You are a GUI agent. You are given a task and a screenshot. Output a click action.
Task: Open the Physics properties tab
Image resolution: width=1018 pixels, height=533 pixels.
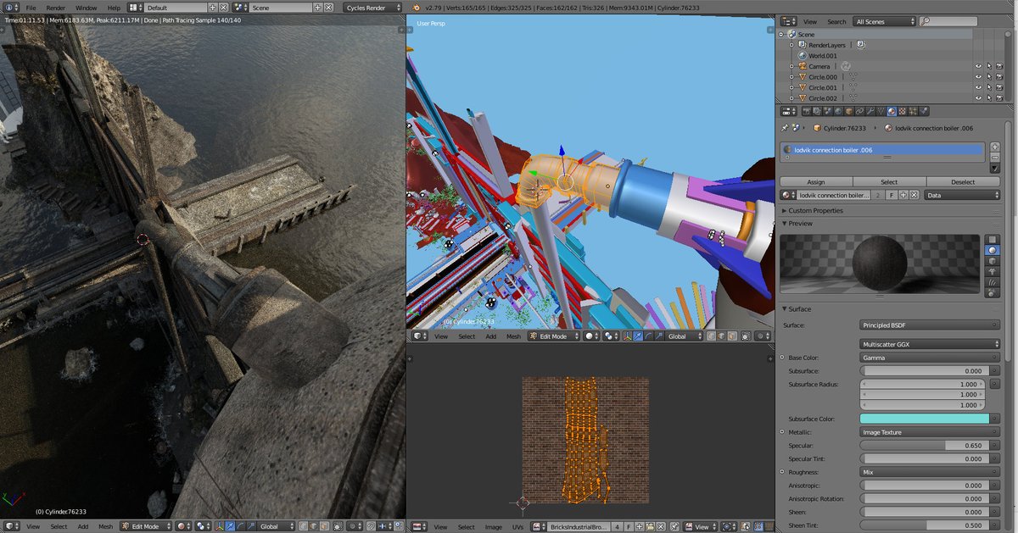(924, 111)
